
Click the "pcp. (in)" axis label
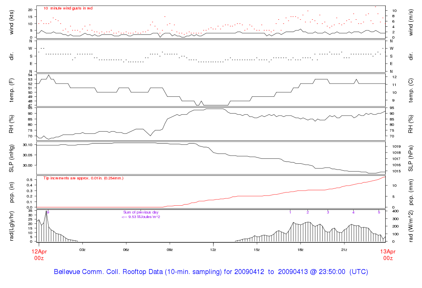click(x=11, y=193)
